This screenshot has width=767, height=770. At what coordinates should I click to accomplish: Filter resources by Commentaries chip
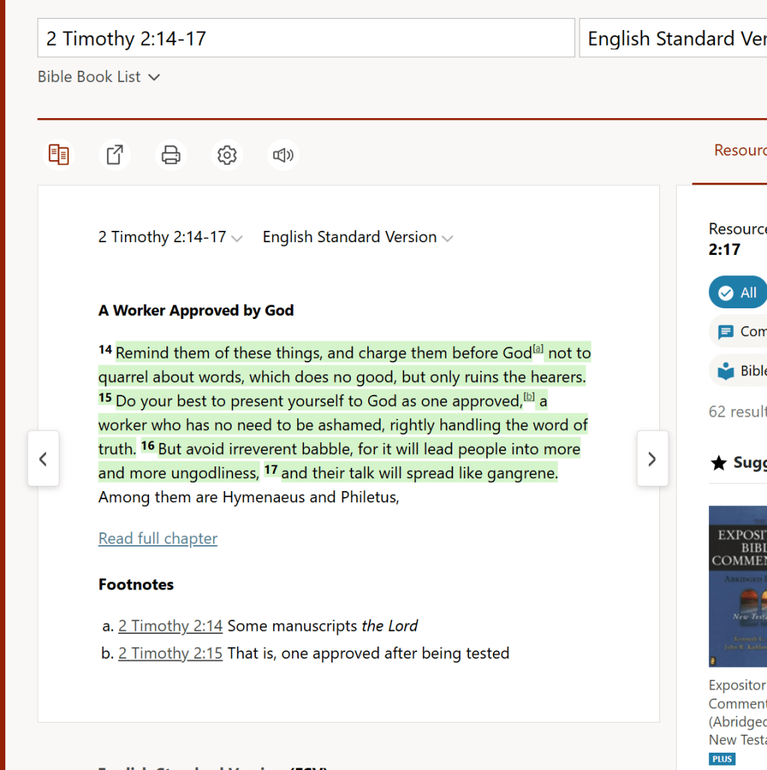click(x=741, y=332)
